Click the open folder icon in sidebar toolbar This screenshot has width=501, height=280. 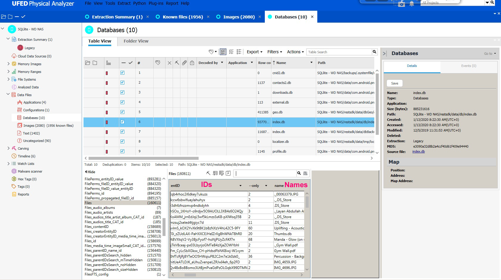[x=4, y=17]
